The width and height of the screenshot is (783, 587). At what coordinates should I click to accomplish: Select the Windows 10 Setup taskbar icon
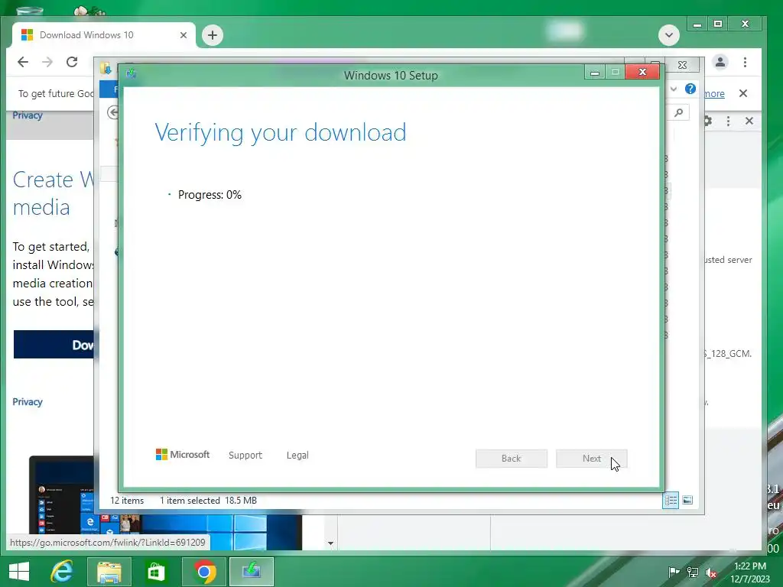click(x=251, y=572)
